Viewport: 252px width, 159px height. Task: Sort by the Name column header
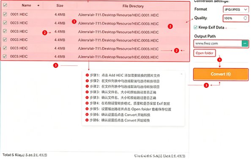click(26, 6)
